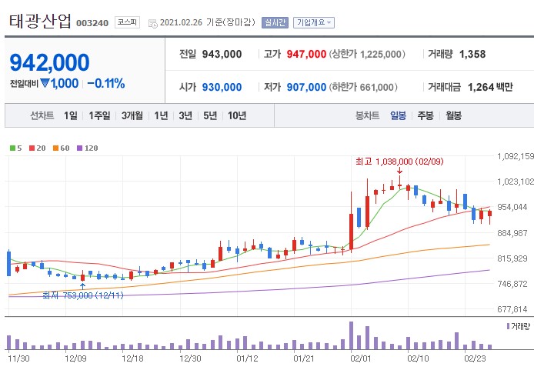This screenshot has width=534, height=370.
Task: Click the 12/30 date axis label
Action: click(x=190, y=358)
